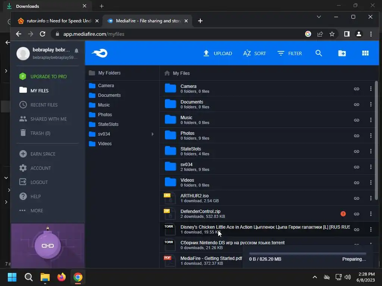Image resolution: width=382 pixels, height=286 pixels.
Task: Click the Google G icon in address bar
Action: pyautogui.click(x=308, y=34)
